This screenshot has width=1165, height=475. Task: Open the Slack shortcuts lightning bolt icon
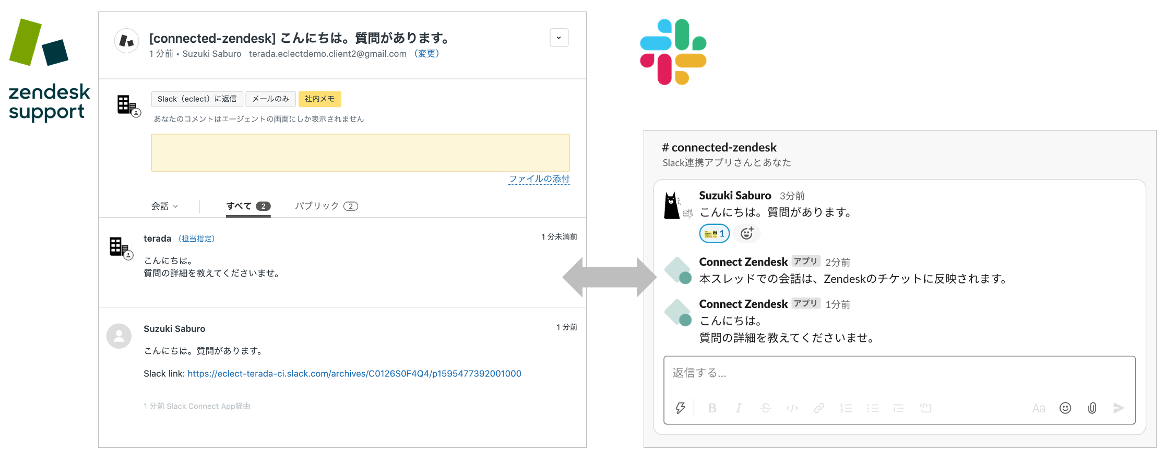click(680, 408)
